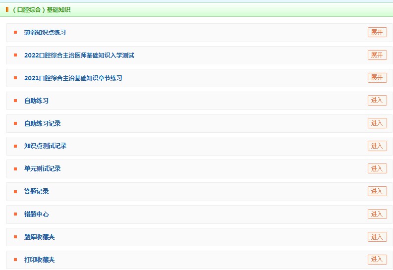Open 答题记录 using the 进入 button

[377, 191]
